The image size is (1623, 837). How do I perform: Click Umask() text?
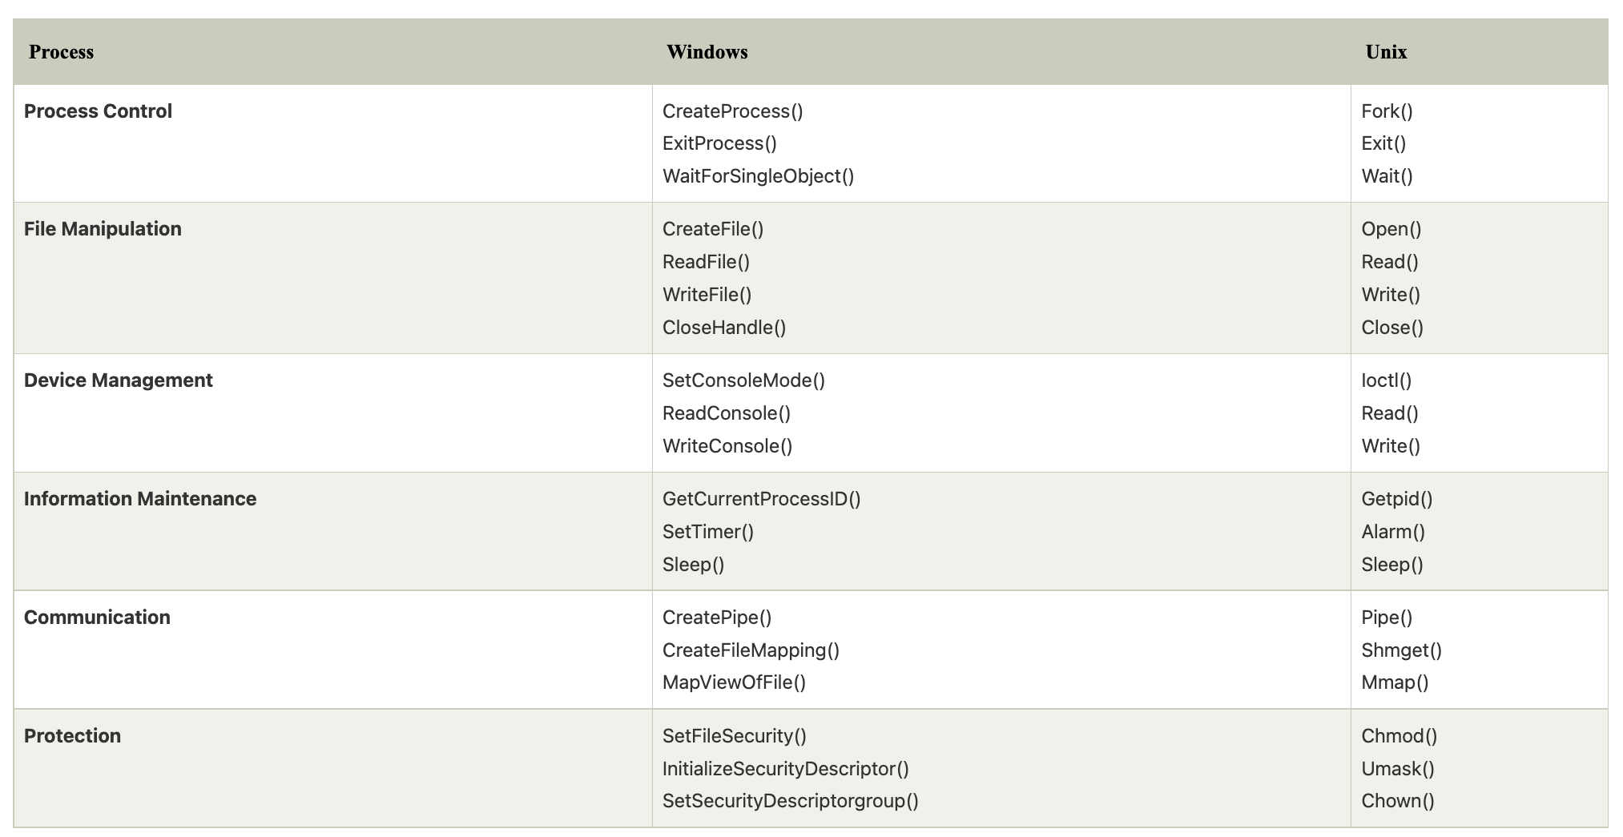(x=1398, y=769)
